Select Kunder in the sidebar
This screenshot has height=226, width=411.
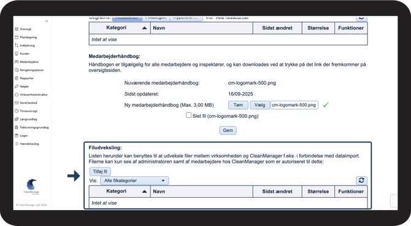[x=22, y=53]
